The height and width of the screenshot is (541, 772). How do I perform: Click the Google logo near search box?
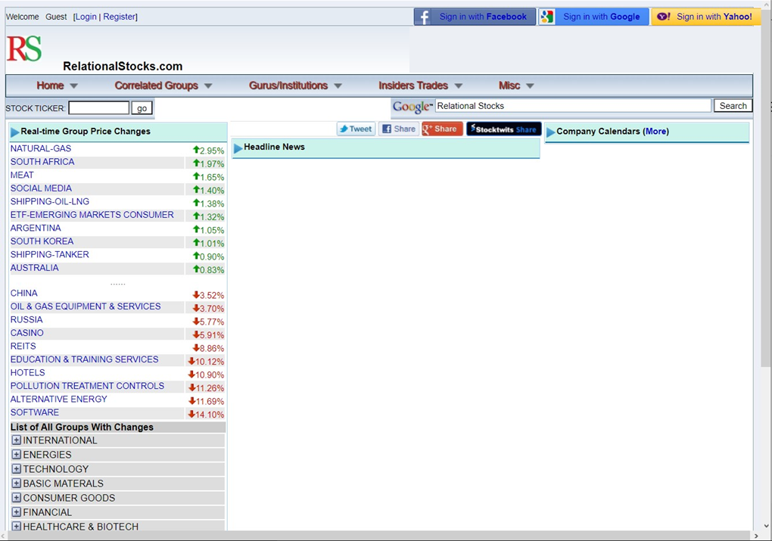pyautogui.click(x=412, y=107)
